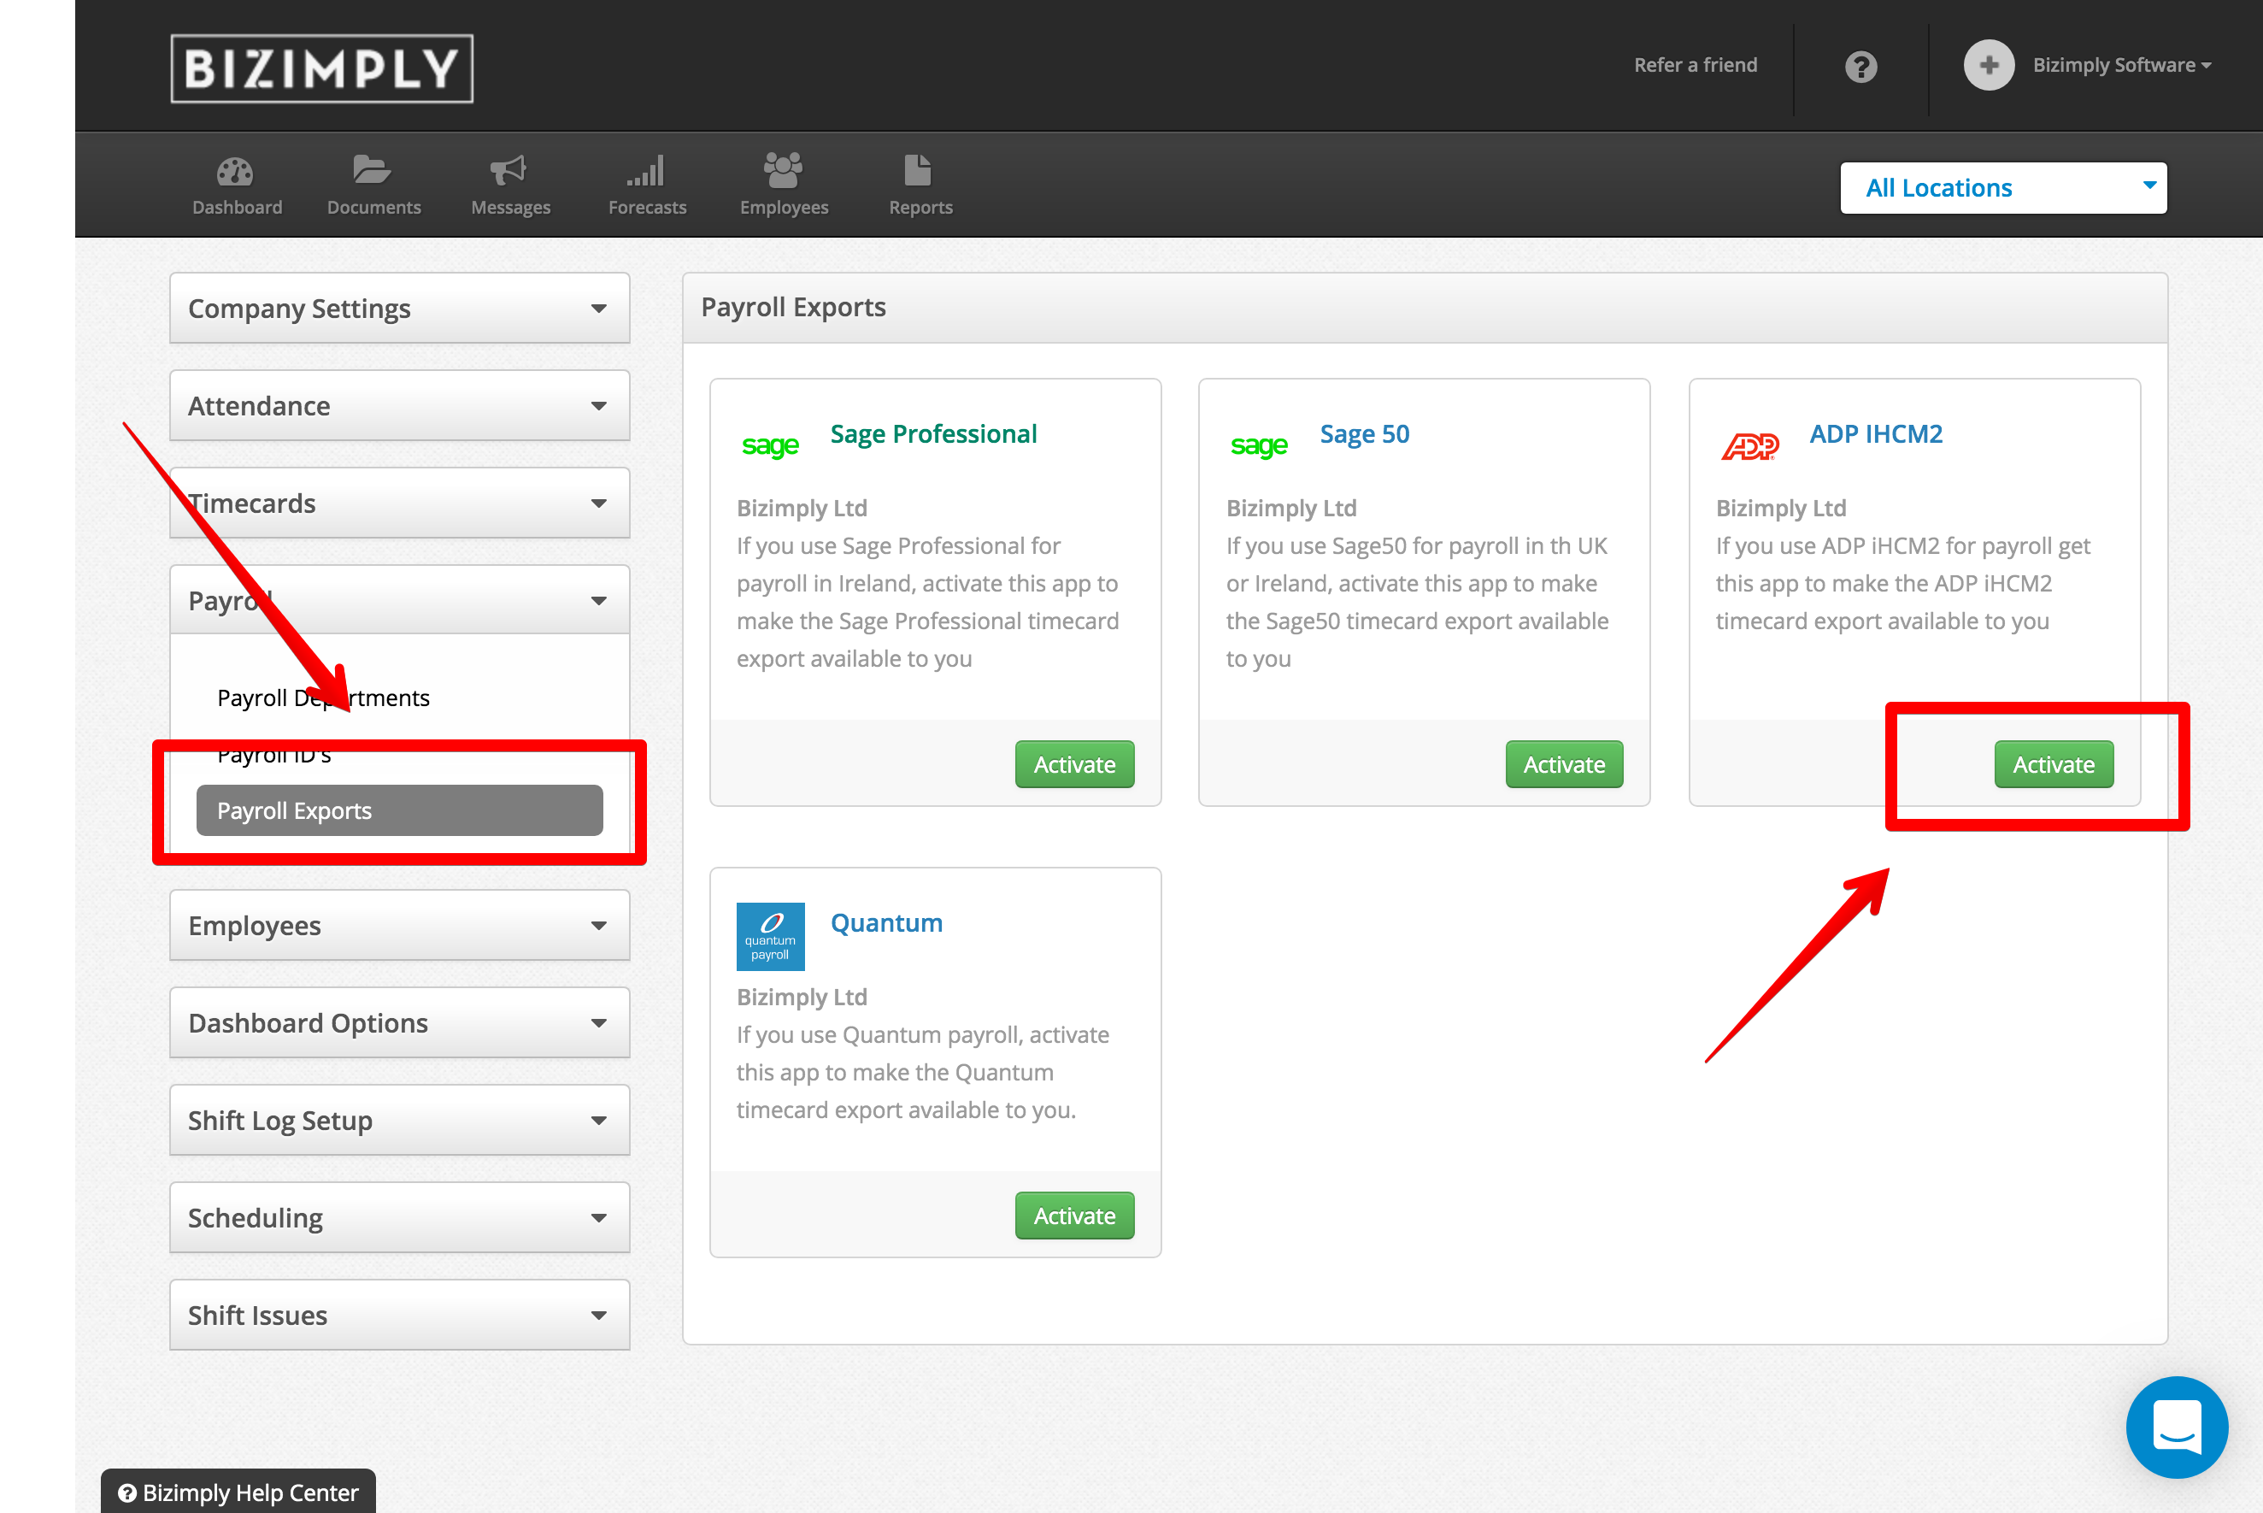
Task: Open the Reports file icon
Action: [917, 170]
